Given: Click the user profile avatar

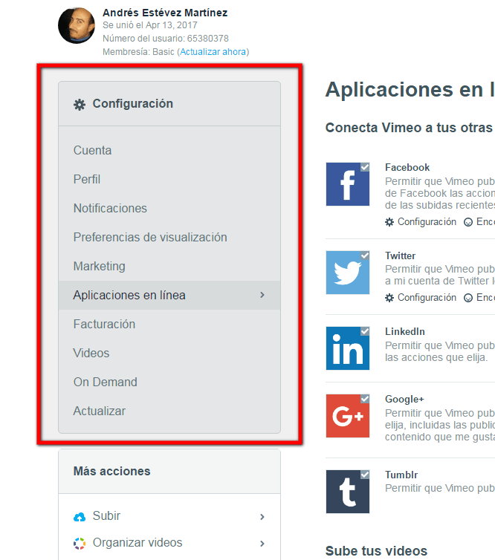Looking at the screenshot, I should tap(77, 26).
